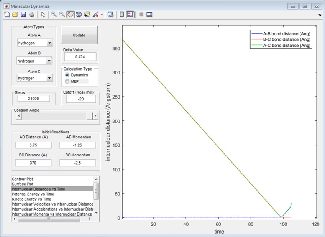Click the Show Plot Tools and Dock icon
The width and height of the screenshot is (325, 237).
coord(149,14)
